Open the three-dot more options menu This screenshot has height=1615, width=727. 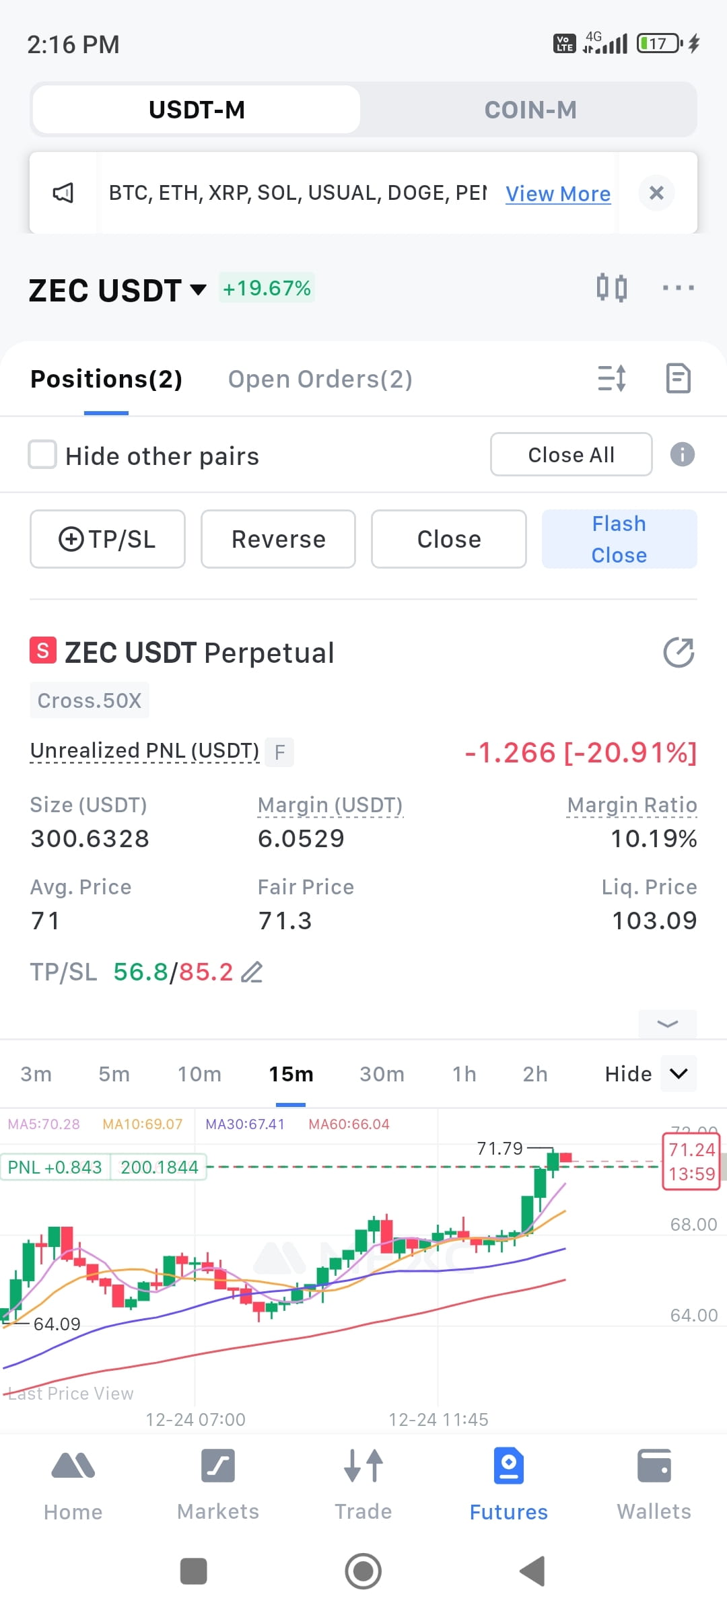pos(678,288)
